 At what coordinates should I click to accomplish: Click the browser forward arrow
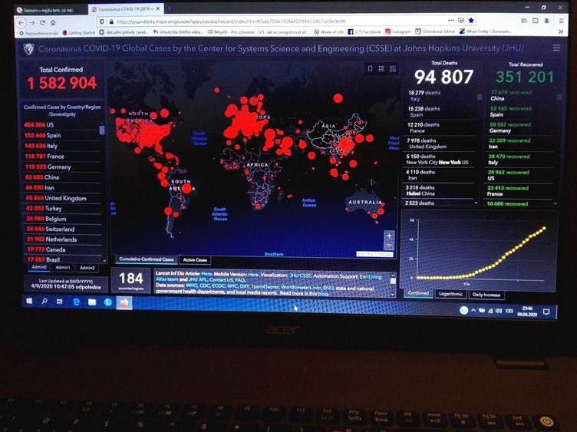pos(32,22)
